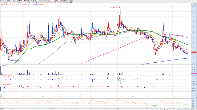This screenshot has height=110, width=197.
Task: Click the blue highlighted stock code field
Action: pyautogui.click(x=9, y=0)
